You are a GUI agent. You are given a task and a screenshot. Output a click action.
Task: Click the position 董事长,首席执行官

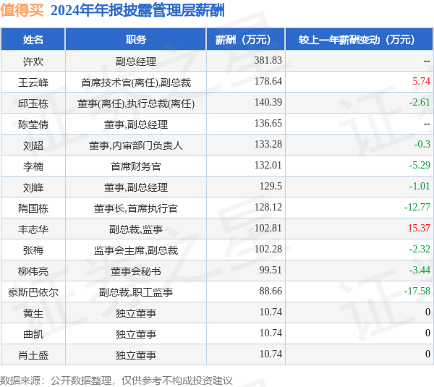136,208
